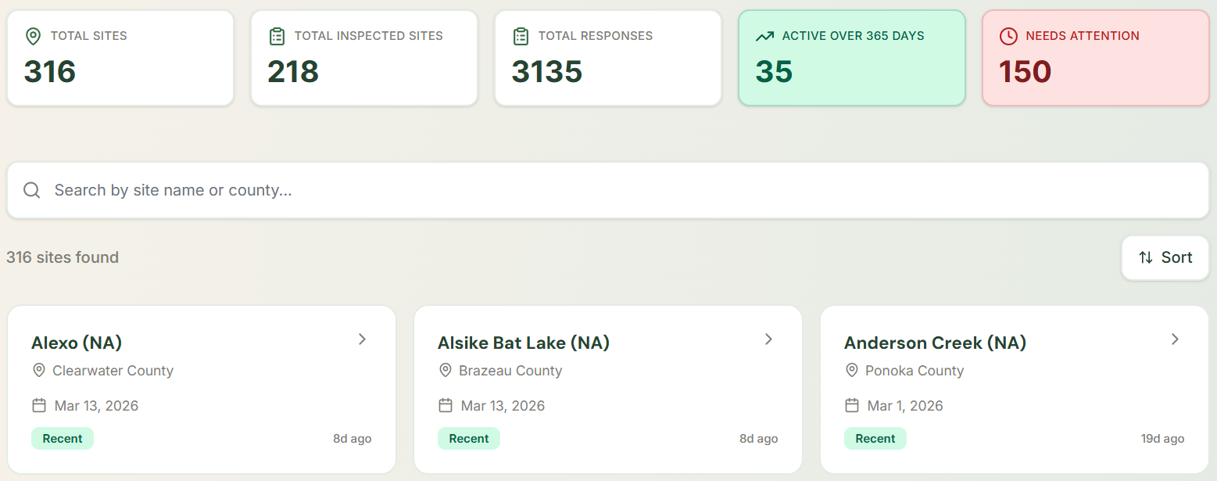1217x481 pixels.
Task: Click the calendar icon on Anderson Creek card
Action: [852, 405]
